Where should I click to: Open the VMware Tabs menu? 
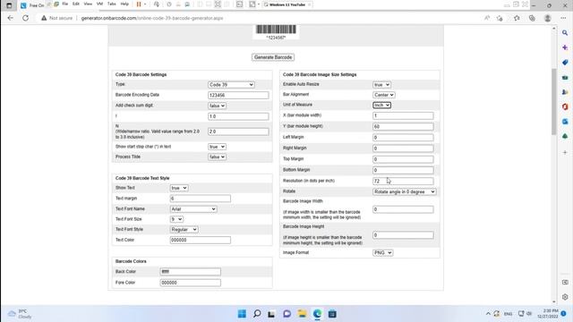111,4
